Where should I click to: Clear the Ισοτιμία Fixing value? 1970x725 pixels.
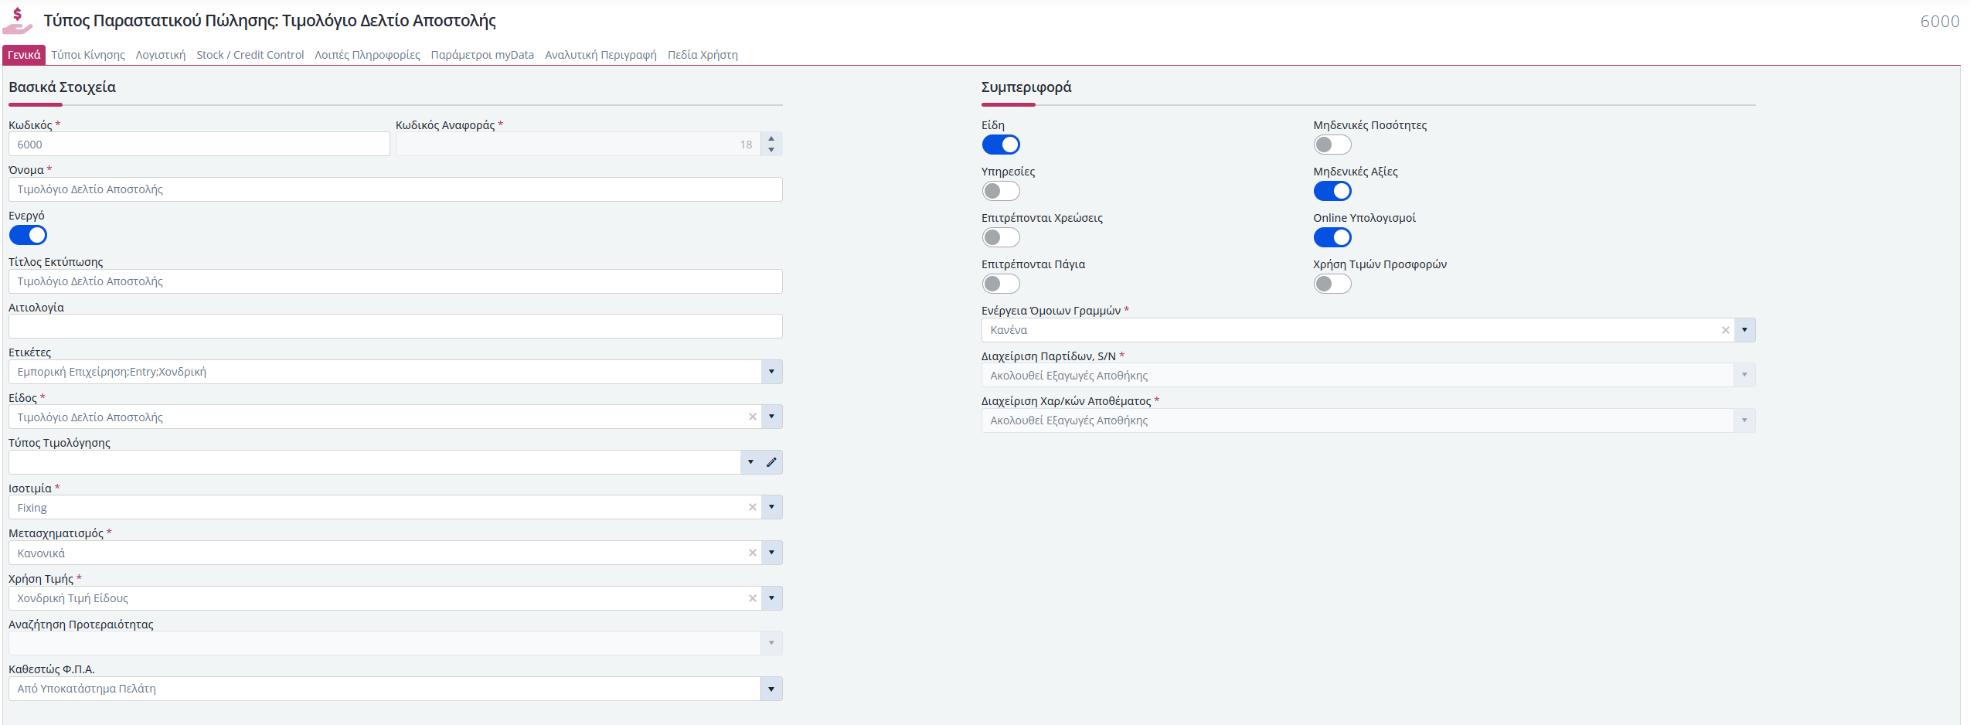pos(752,508)
